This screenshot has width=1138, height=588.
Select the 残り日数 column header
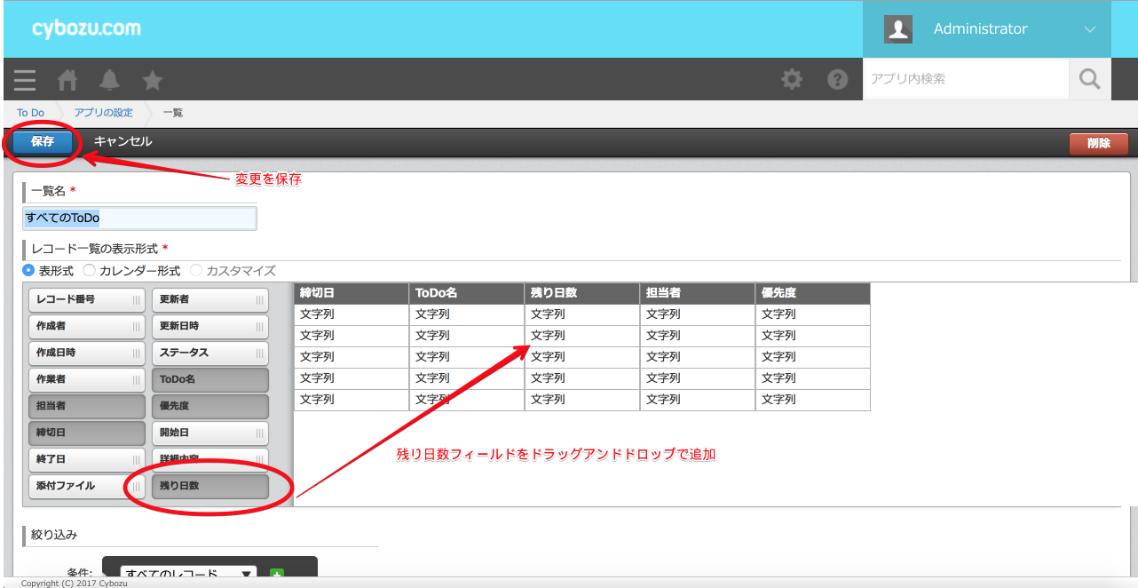point(581,293)
